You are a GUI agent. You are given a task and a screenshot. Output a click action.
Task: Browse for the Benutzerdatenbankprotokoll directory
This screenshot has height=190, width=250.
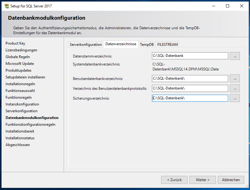(235, 88)
